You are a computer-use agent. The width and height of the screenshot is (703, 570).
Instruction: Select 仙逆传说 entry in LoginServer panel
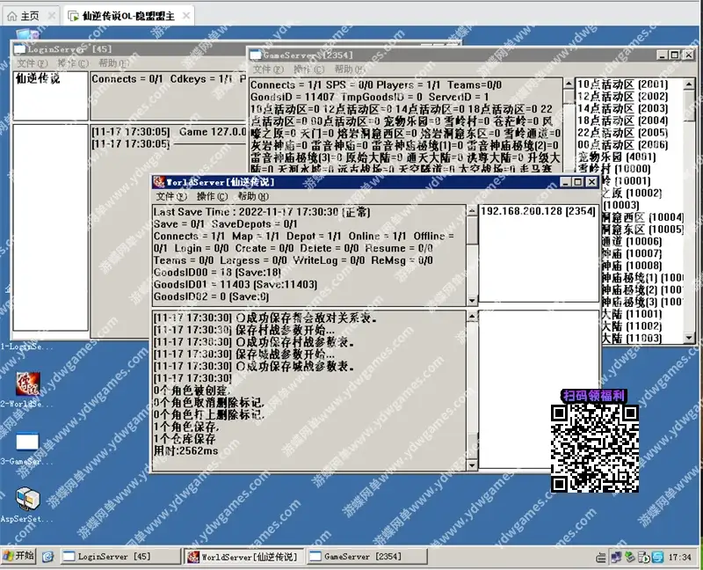coord(38,79)
